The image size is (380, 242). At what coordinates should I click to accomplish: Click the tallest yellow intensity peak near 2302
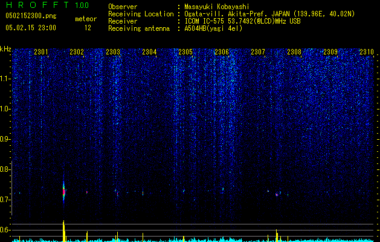point(64,231)
